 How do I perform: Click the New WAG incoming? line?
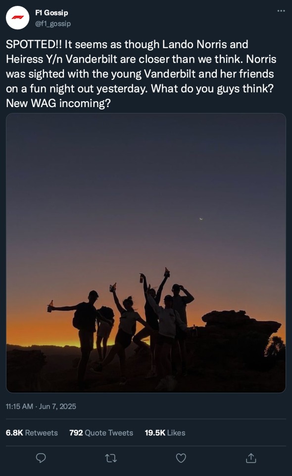coord(58,103)
